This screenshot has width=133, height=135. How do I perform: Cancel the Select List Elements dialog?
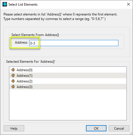(119, 128)
